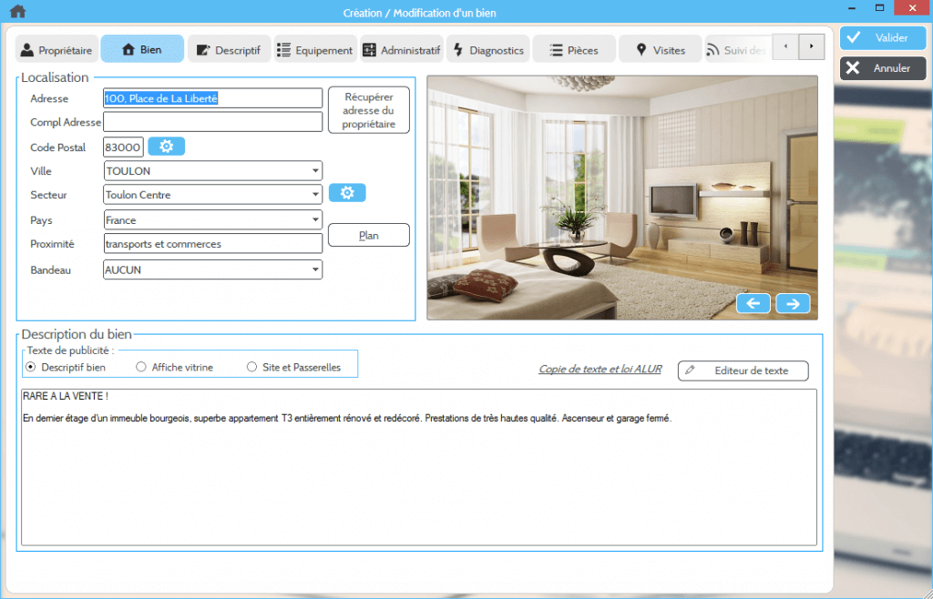Expand the Bandeau dropdown set to AUCUN
Image resolution: width=933 pixels, height=599 pixels.
[315, 269]
